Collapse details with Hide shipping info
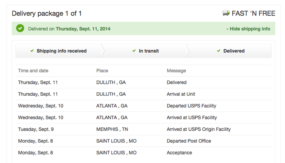The width and height of the screenshot is (285, 163). click(248, 29)
